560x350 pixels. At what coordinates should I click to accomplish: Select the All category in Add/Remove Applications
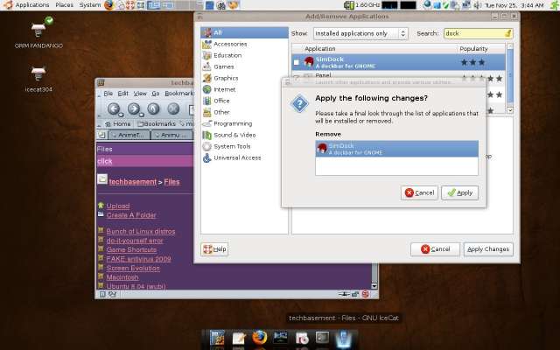(244, 32)
